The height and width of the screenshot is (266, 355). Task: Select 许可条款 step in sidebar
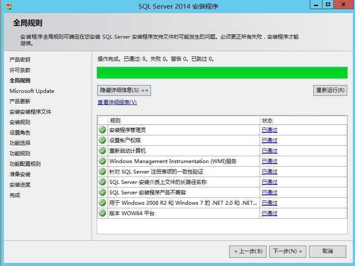click(20, 70)
